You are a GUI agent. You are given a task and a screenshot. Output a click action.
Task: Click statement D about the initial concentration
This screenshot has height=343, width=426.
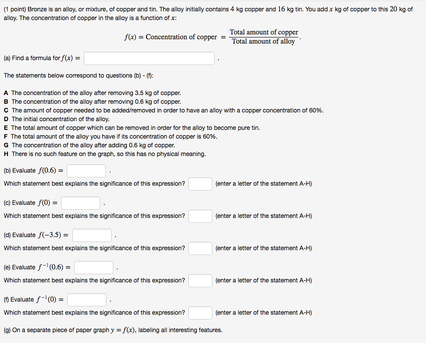(57, 119)
